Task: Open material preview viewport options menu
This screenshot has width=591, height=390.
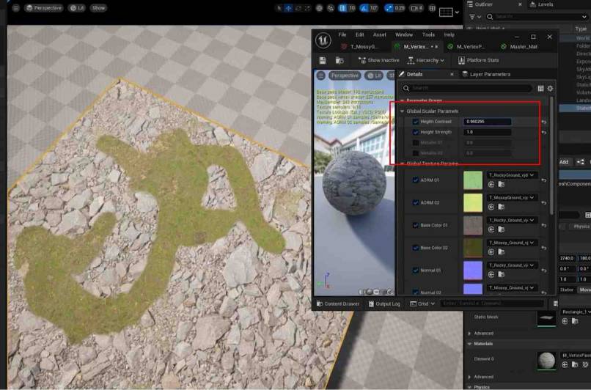Action: 320,76
